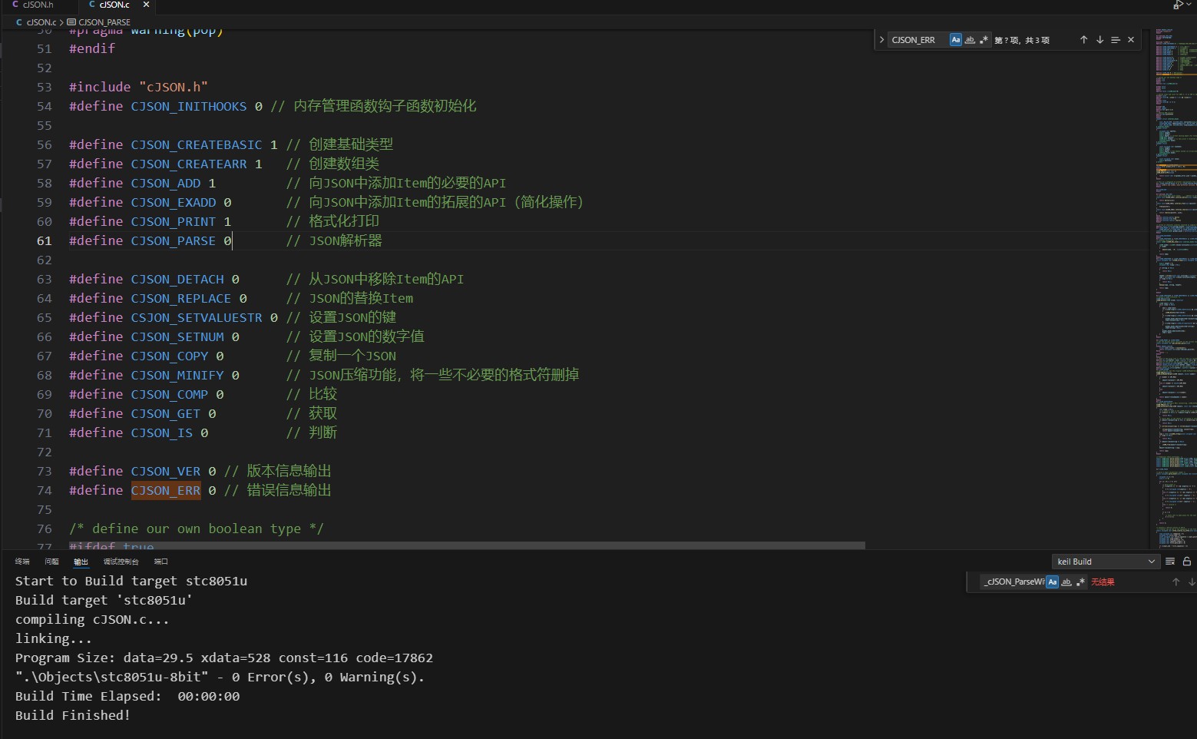Open the 问题 (Problems) panel tab
This screenshot has width=1197, height=739.
(x=51, y=562)
